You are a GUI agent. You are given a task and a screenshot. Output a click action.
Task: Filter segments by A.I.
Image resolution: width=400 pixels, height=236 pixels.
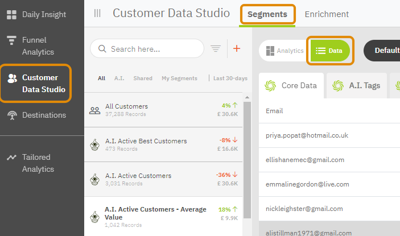[x=119, y=78]
